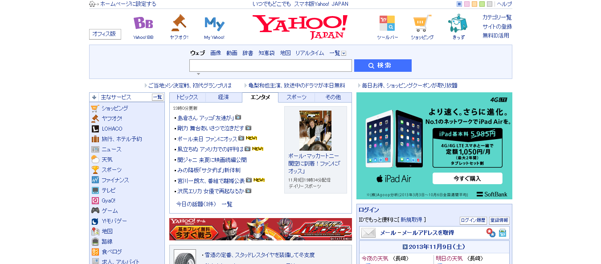
Task: Click the 検索 search button
Action: coord(383,66)
